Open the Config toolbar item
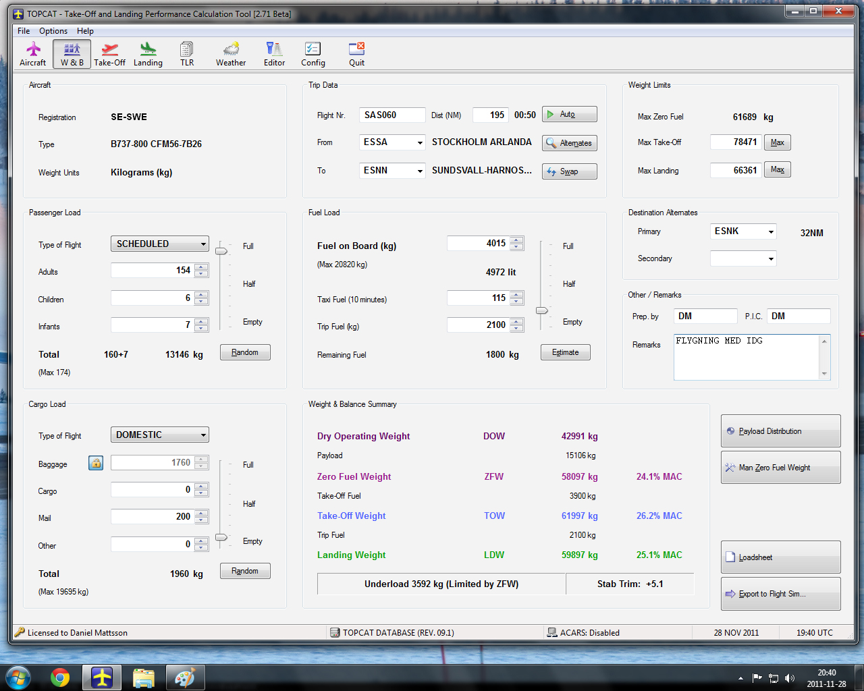This screenshot has width=864, height=691. pyautogui.click(x=313, y=54)
